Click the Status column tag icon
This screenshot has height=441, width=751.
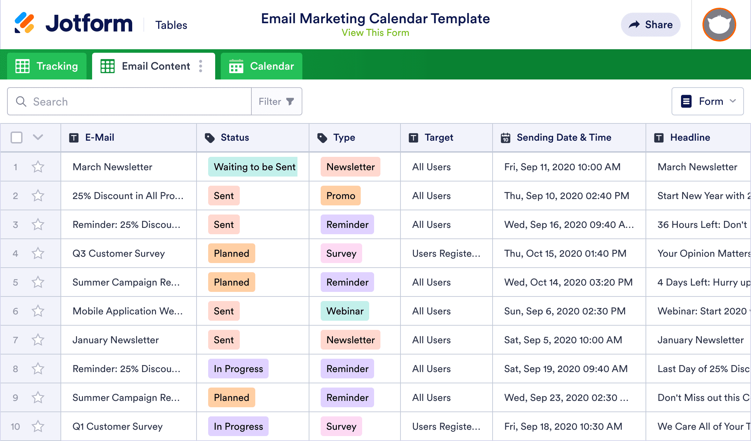210,138
